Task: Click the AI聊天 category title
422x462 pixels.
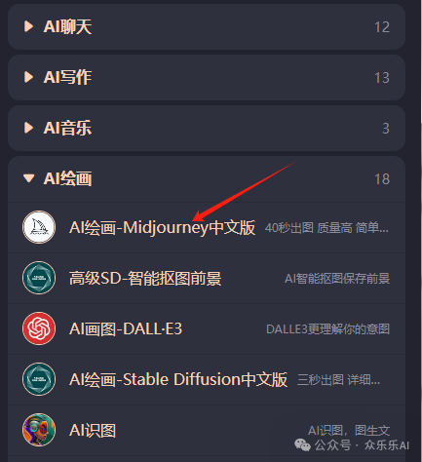Action: click(x=67, y=26)
